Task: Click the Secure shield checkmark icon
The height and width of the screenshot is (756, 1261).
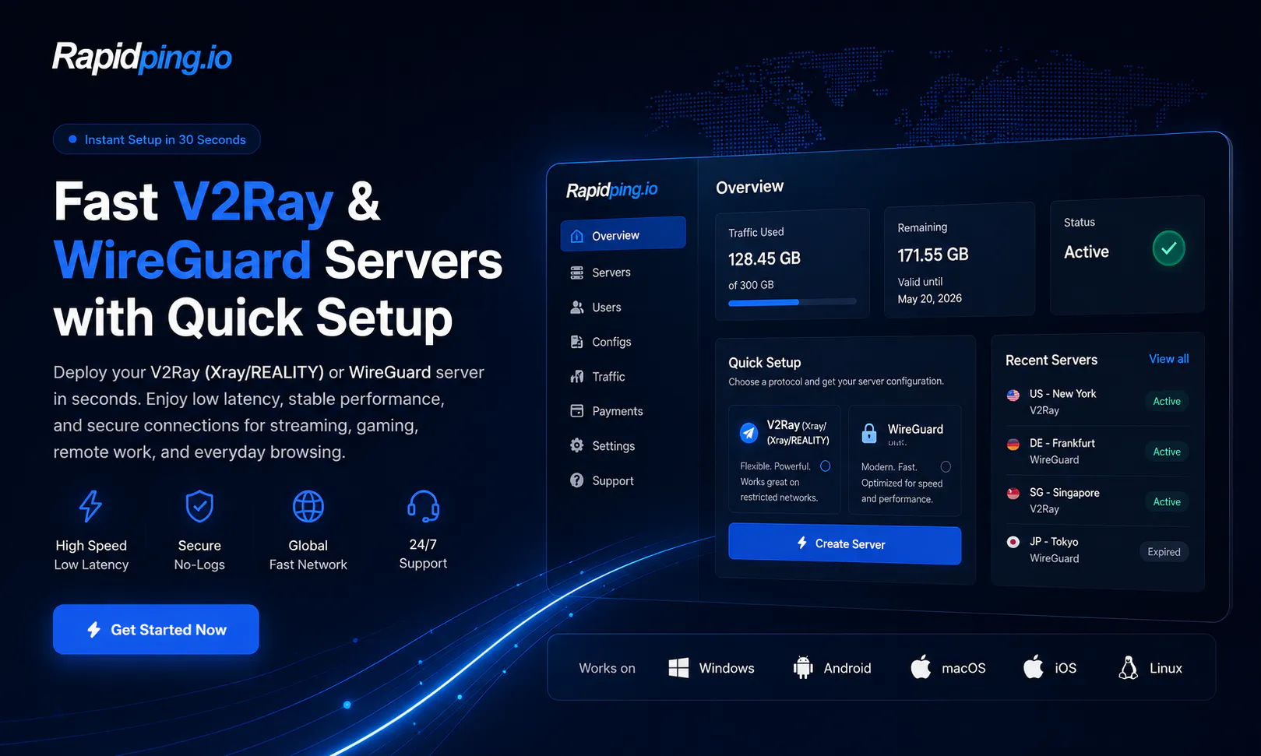Action: (x=199, y=506)
